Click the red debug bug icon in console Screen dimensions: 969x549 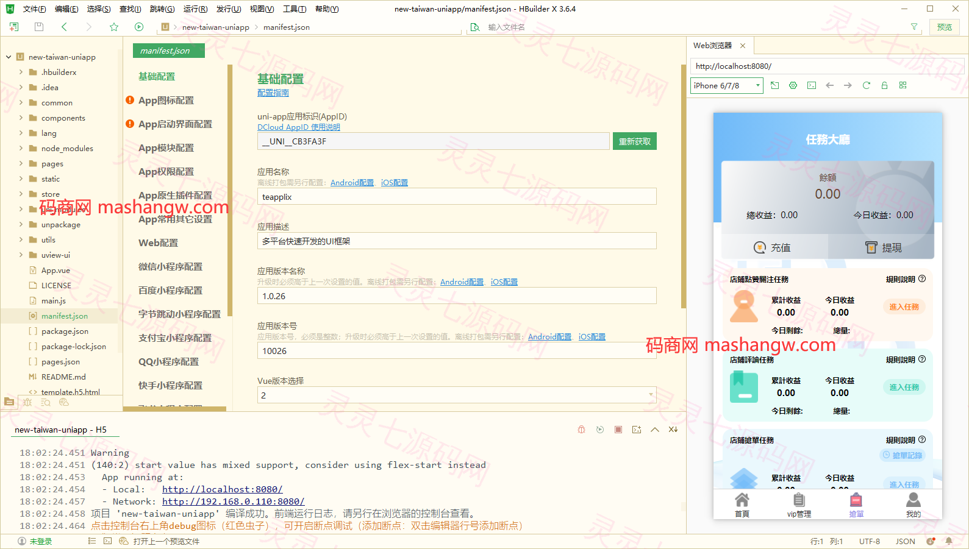click(x=582, y=430)
